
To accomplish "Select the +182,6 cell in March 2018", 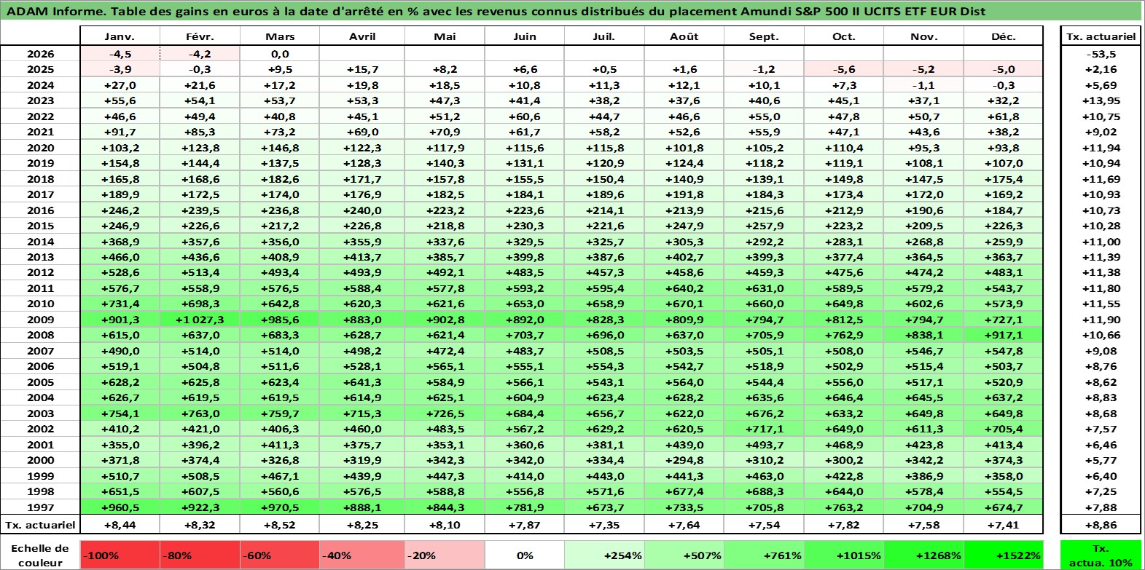I will tap(280, 179).
